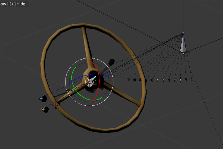Screen dimensions: 223x149
Task: Select the rightmost white marker in row
Action: [x=192, y=80]
